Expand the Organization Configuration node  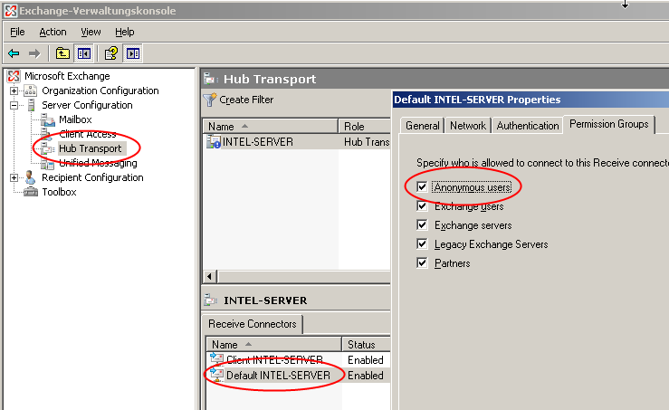14,91
